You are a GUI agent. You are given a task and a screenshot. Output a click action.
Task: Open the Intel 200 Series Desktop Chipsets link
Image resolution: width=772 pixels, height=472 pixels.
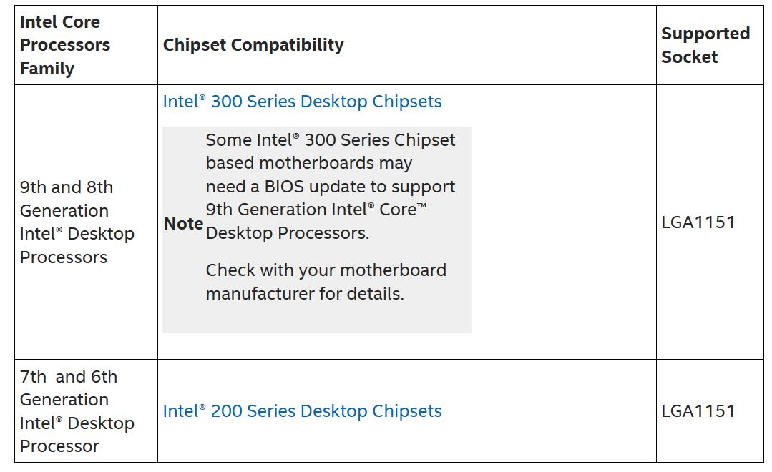[x=302, y=411]
